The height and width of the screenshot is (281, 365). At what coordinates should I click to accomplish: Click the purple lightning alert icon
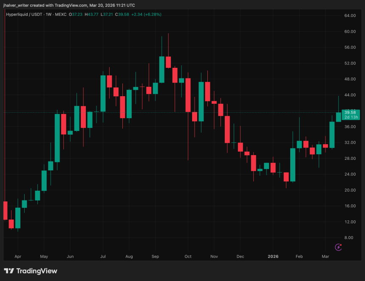[x=338, y=247]
